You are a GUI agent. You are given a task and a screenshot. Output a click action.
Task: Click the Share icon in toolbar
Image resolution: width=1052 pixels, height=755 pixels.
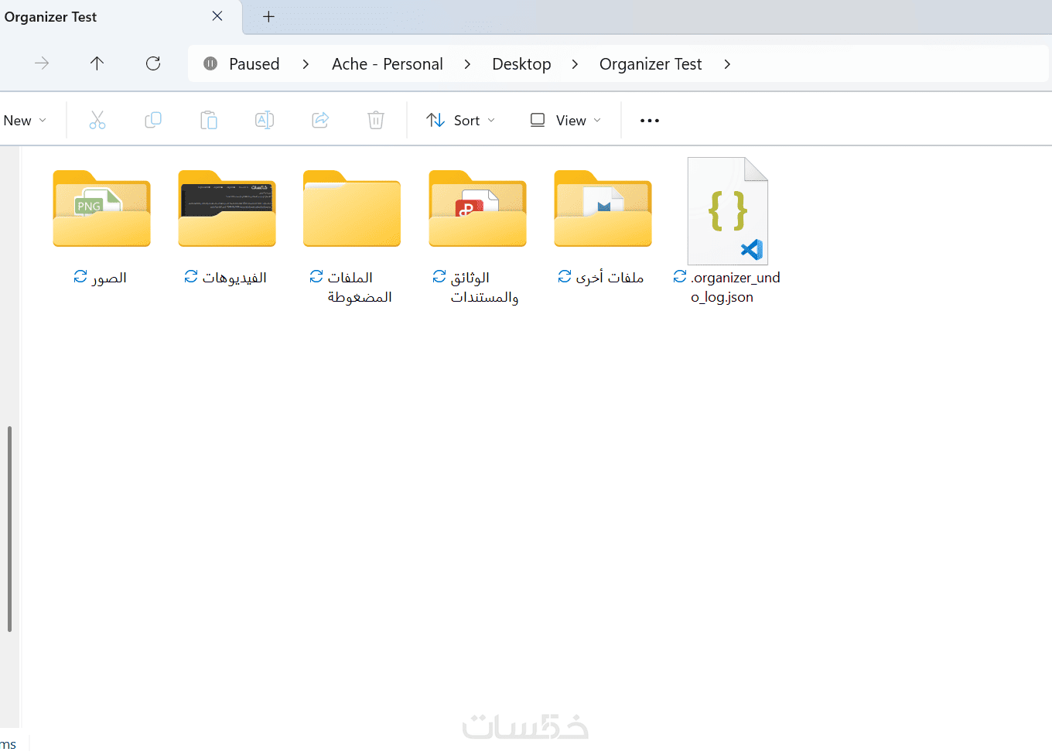click(x=320, y=120)
